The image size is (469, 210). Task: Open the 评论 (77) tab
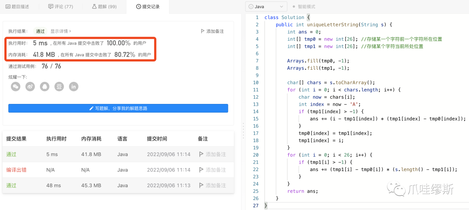click(61, 6)
